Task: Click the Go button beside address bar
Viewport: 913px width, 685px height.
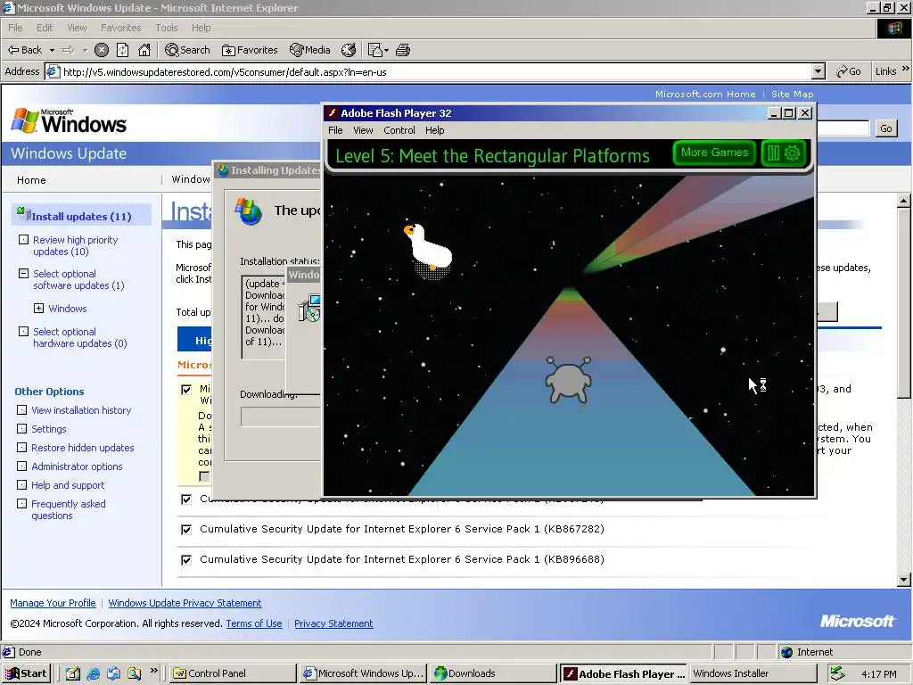Action: pyautogui.click(x=848, y=71)
